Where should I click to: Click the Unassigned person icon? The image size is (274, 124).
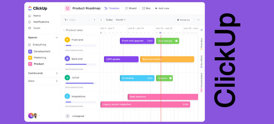[x=68, y=116]
